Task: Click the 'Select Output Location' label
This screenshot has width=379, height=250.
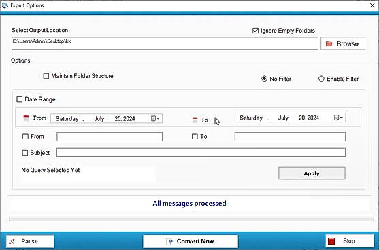Action: pos(40,30)
